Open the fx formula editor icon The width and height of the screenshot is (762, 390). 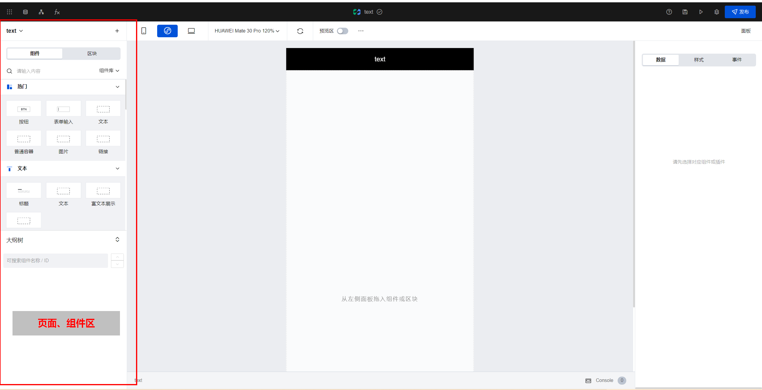point(57,12)
